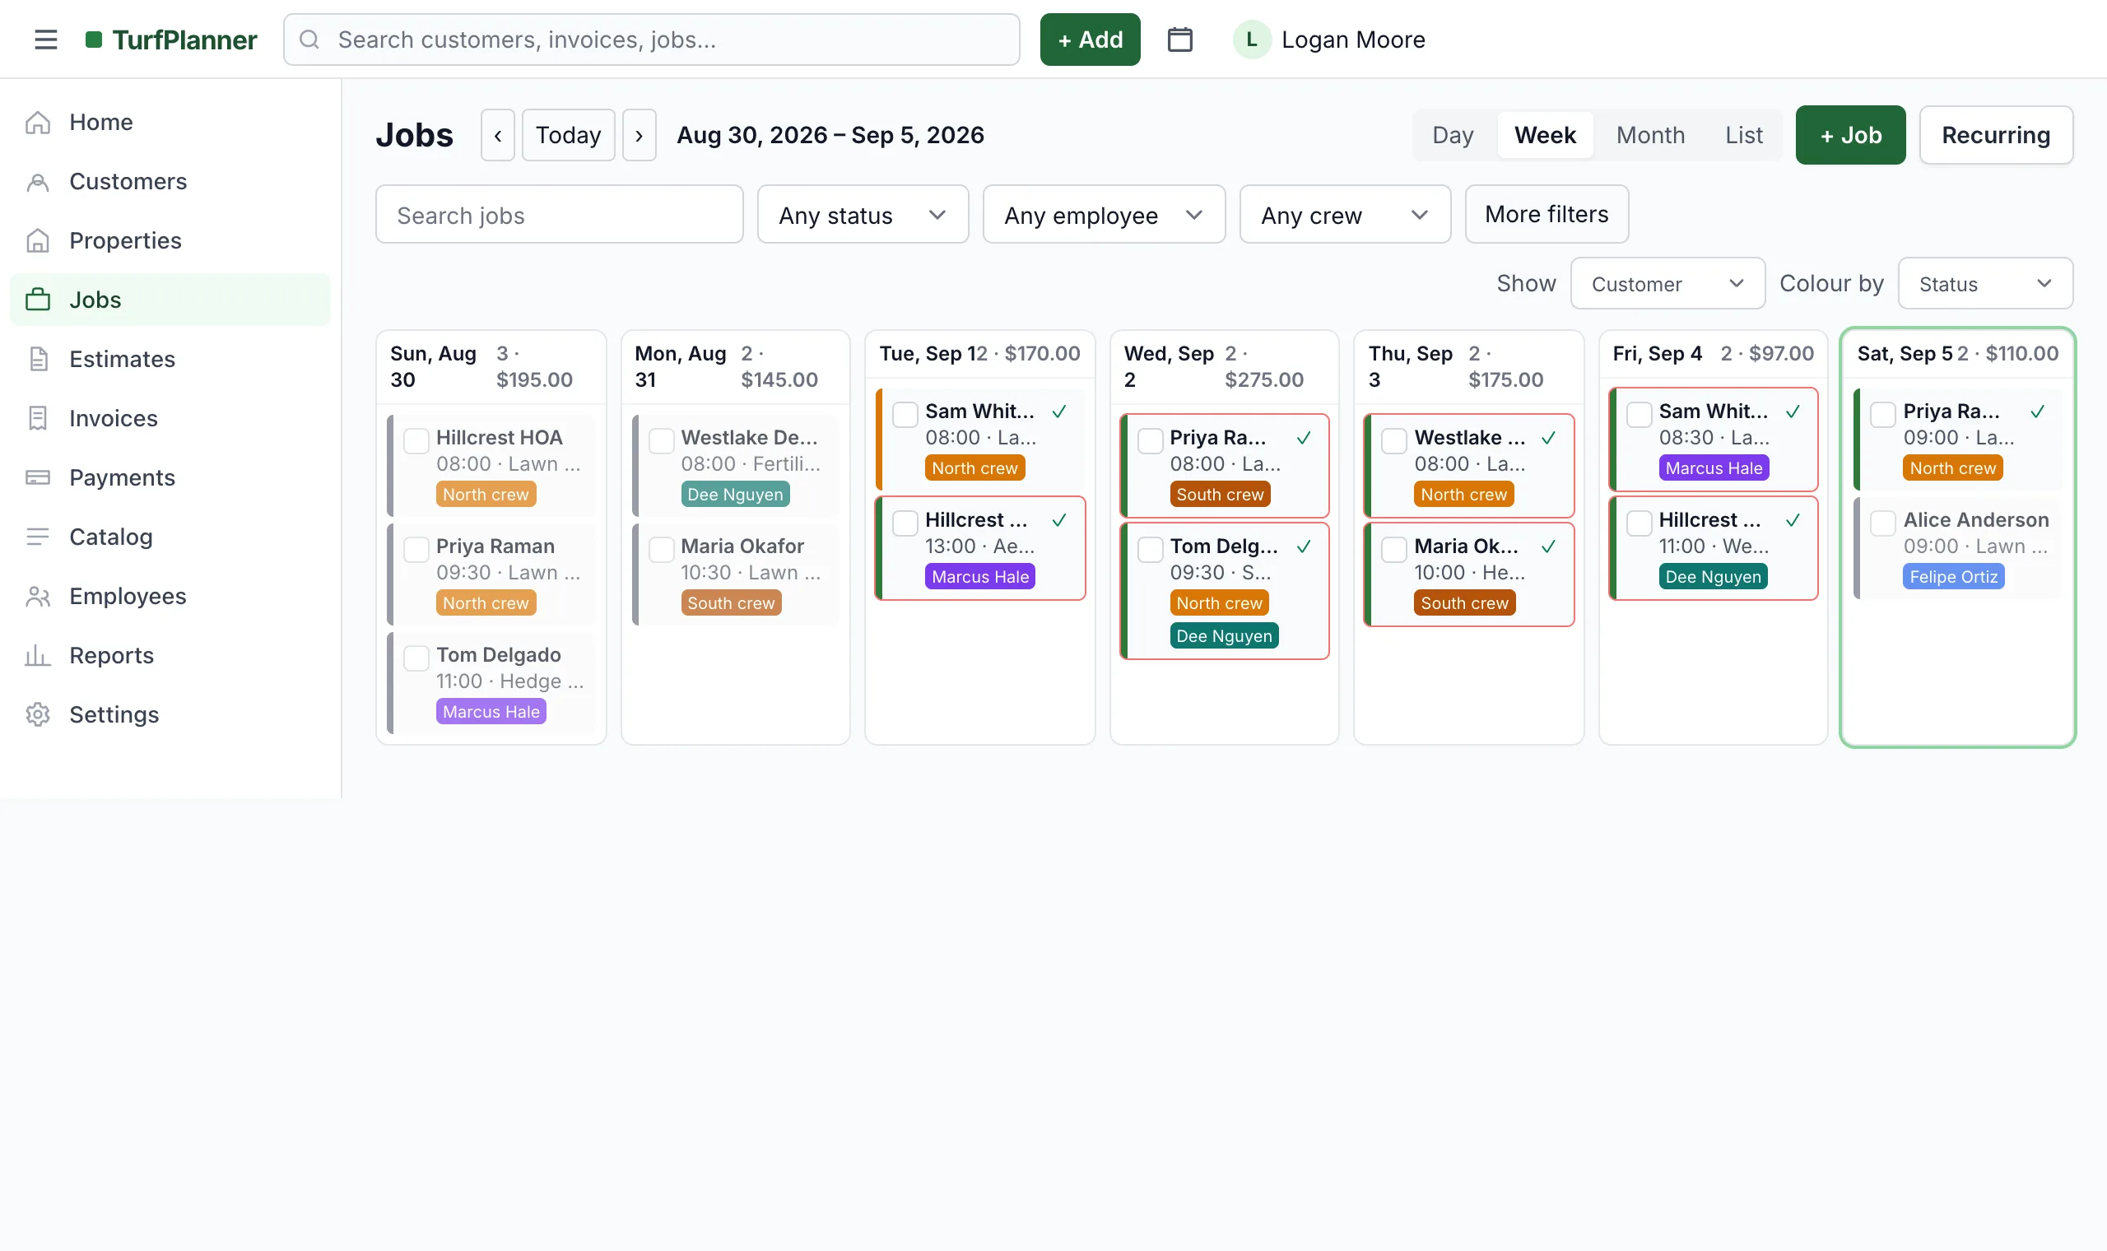Click the Invoices sidebar icon
The width and height of the screenshot is (2107, 1251).
(38, 418)
